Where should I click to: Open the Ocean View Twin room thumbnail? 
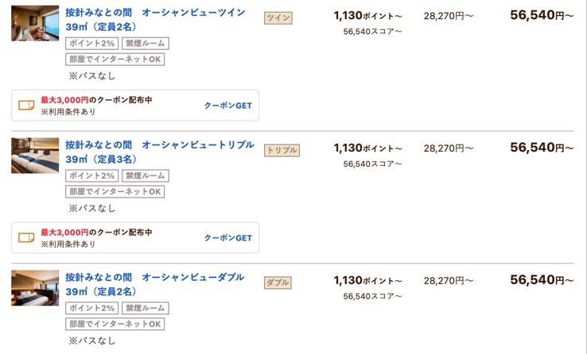[x=35, y=23]
